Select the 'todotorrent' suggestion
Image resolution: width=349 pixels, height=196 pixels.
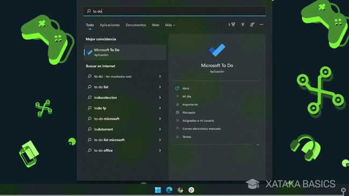click(x=103, y=129)
